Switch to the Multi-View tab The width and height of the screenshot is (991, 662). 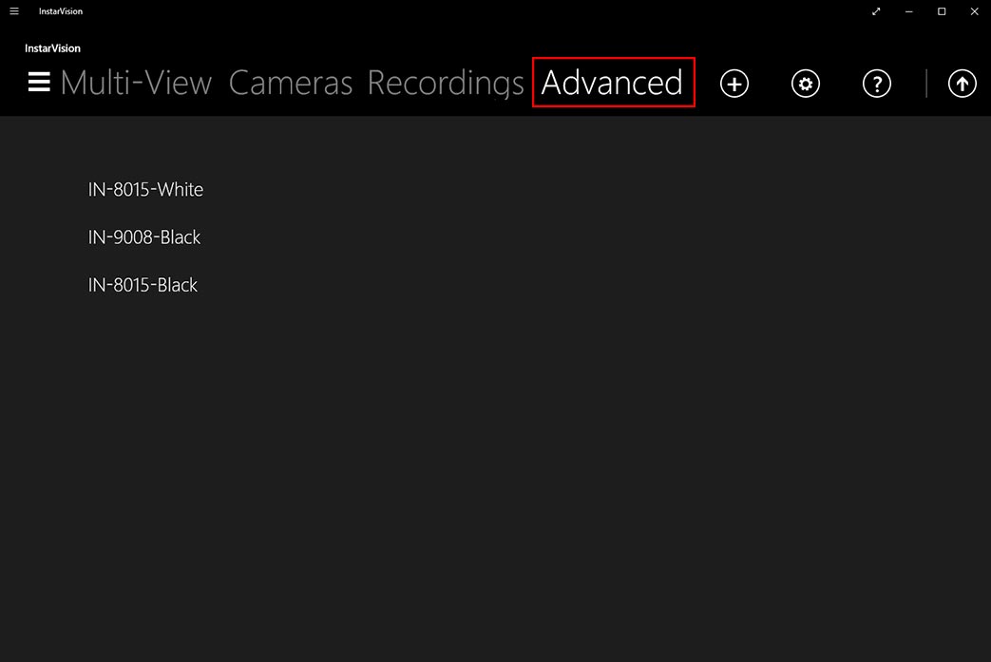coord(135,83)
